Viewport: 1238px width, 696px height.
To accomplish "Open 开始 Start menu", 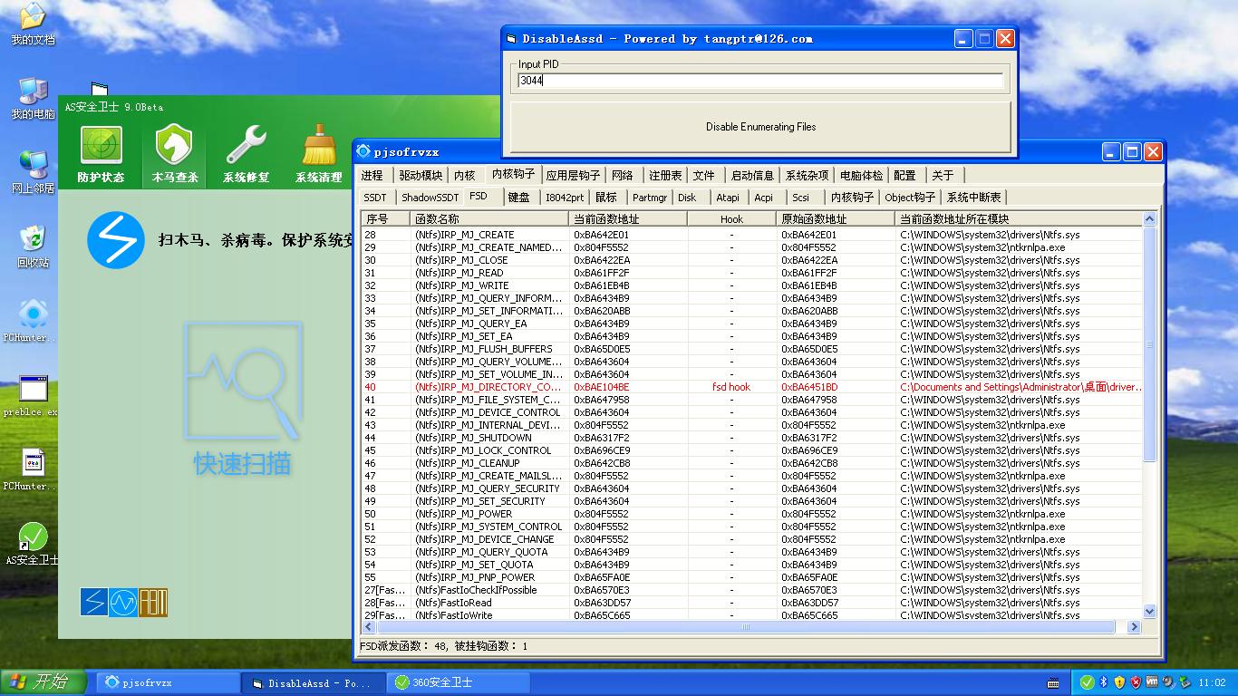I will coord(44,682).
